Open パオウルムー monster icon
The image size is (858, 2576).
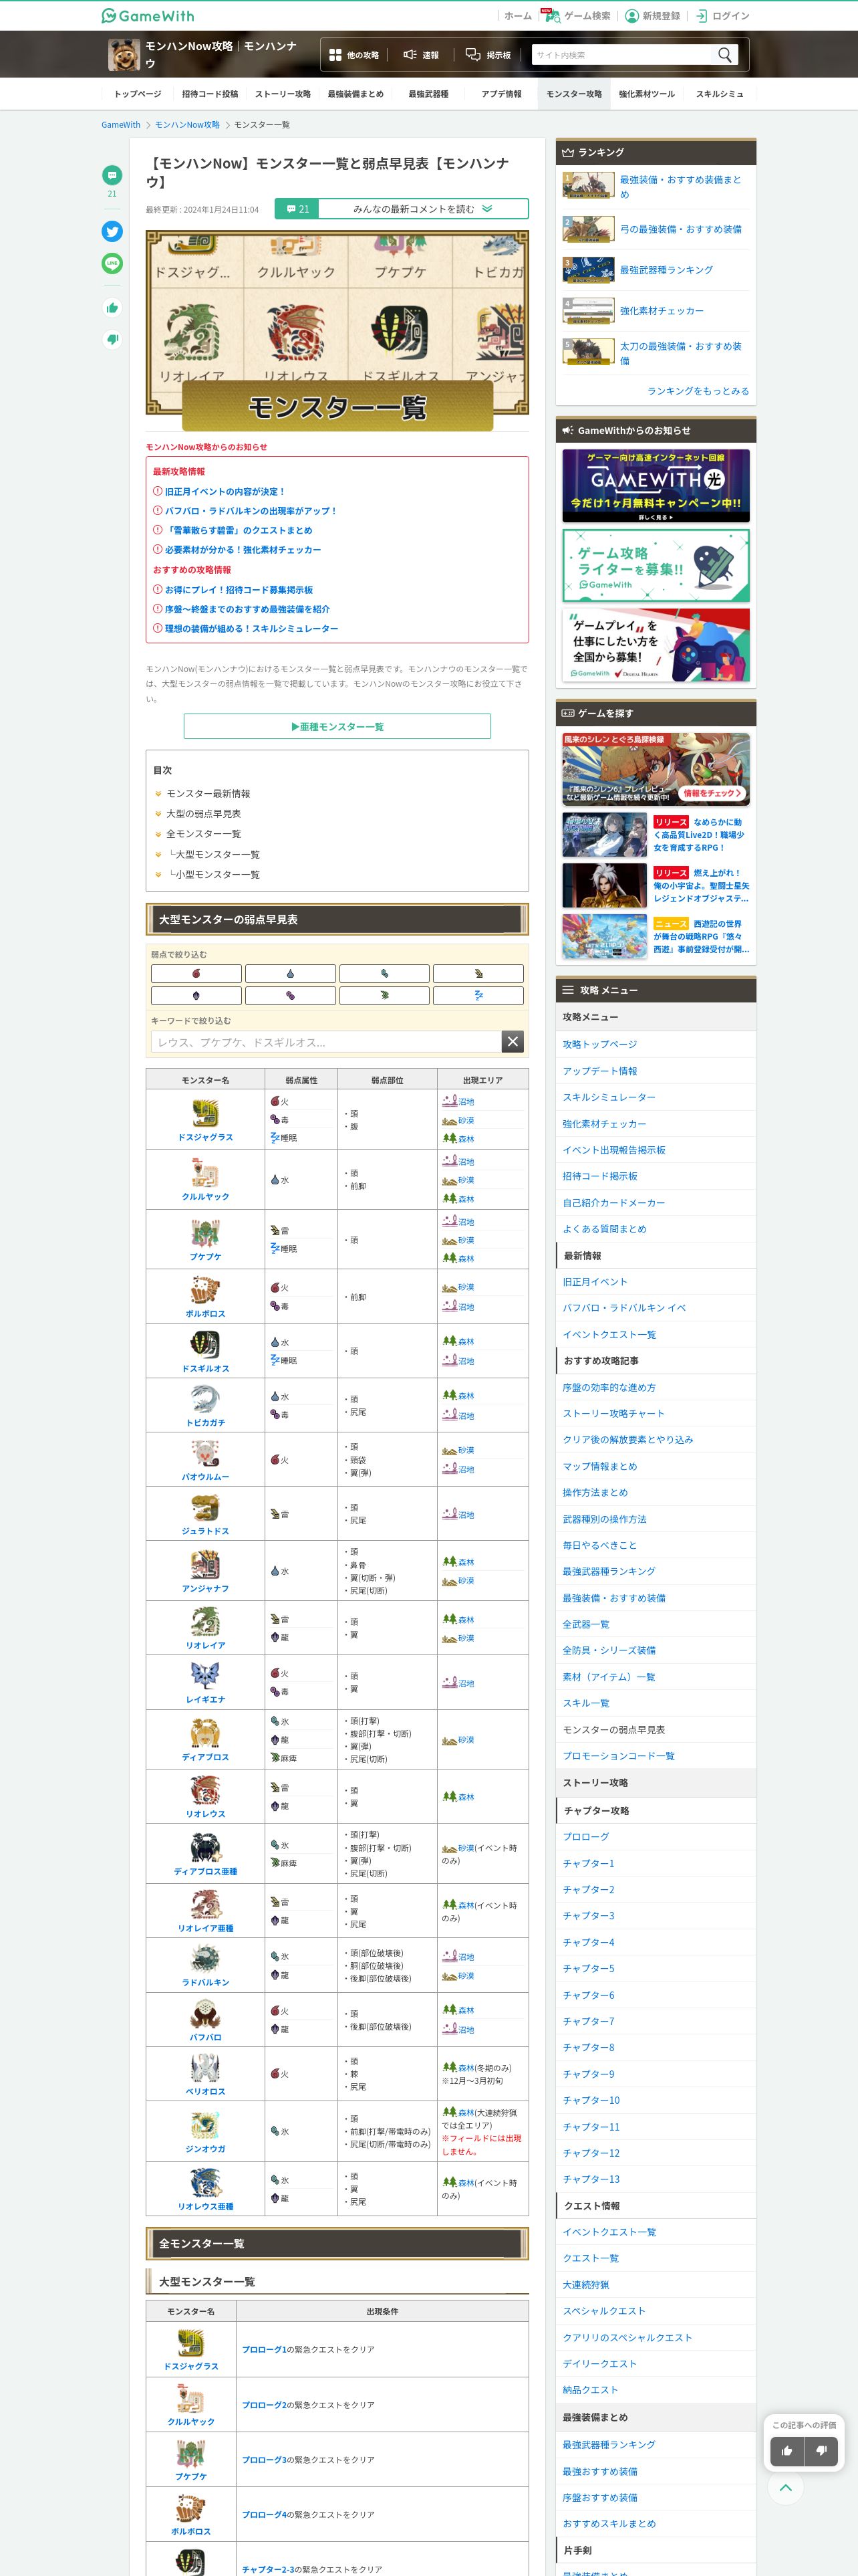[x=204, y=1453]
